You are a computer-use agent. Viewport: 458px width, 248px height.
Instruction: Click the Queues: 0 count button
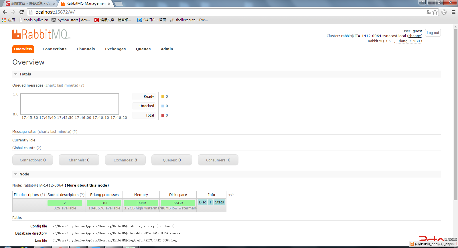(x=172, y=160)
